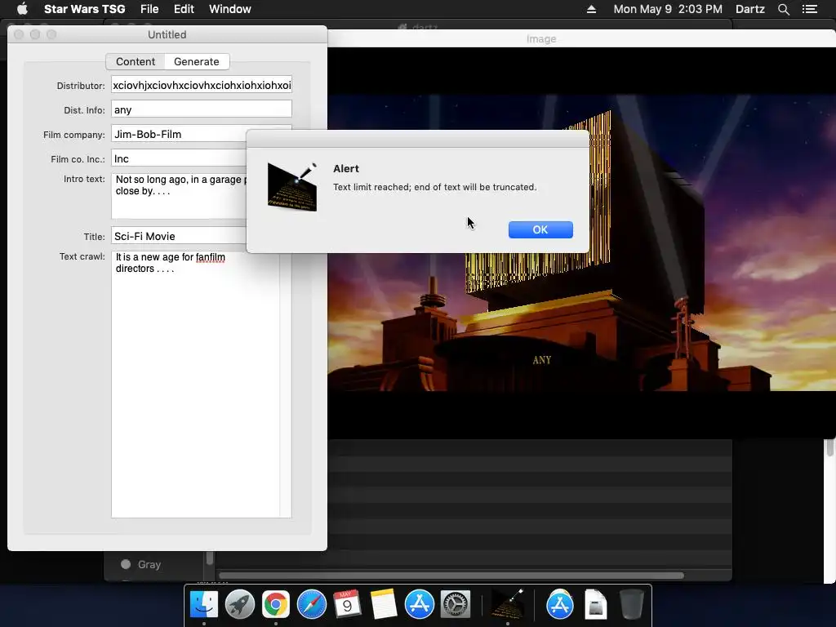Click the horizontal scrollbar in background window
Viewport: 836px width, 627px height.
pos(451,576)
